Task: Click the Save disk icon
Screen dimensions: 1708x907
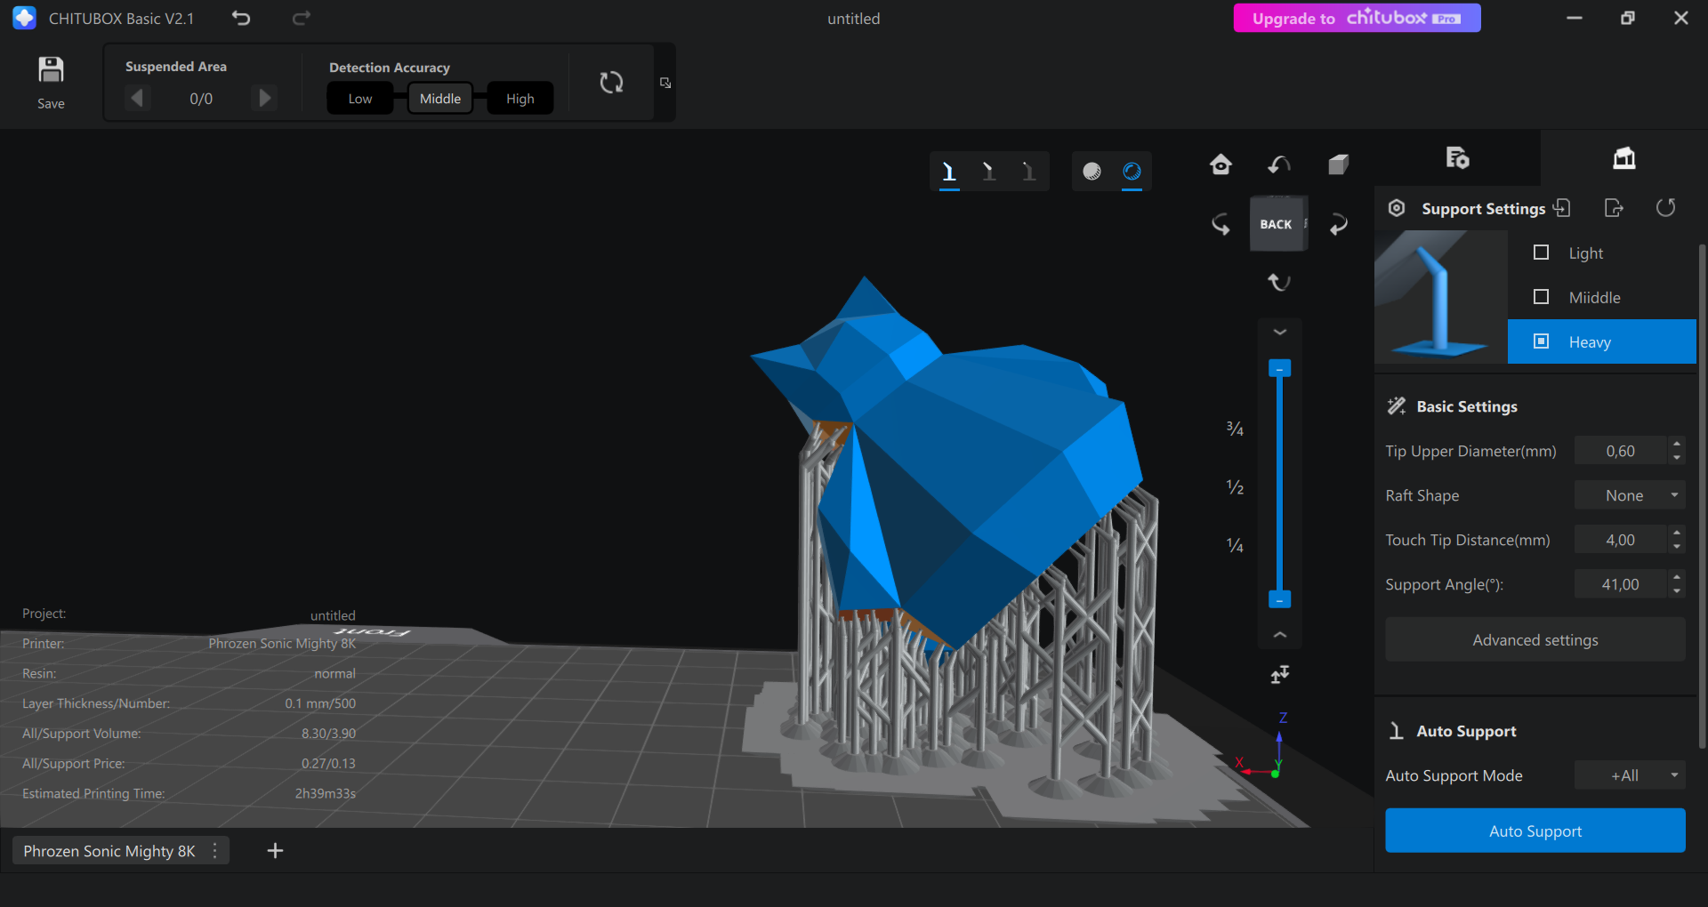Action: pyautogui.click(x=51, y=70)
